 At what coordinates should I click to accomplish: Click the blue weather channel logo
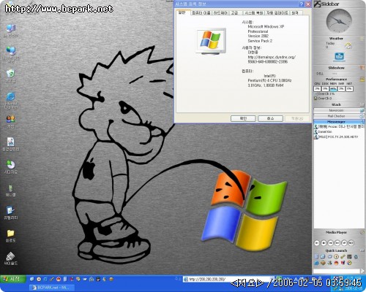tap(339, 57)
